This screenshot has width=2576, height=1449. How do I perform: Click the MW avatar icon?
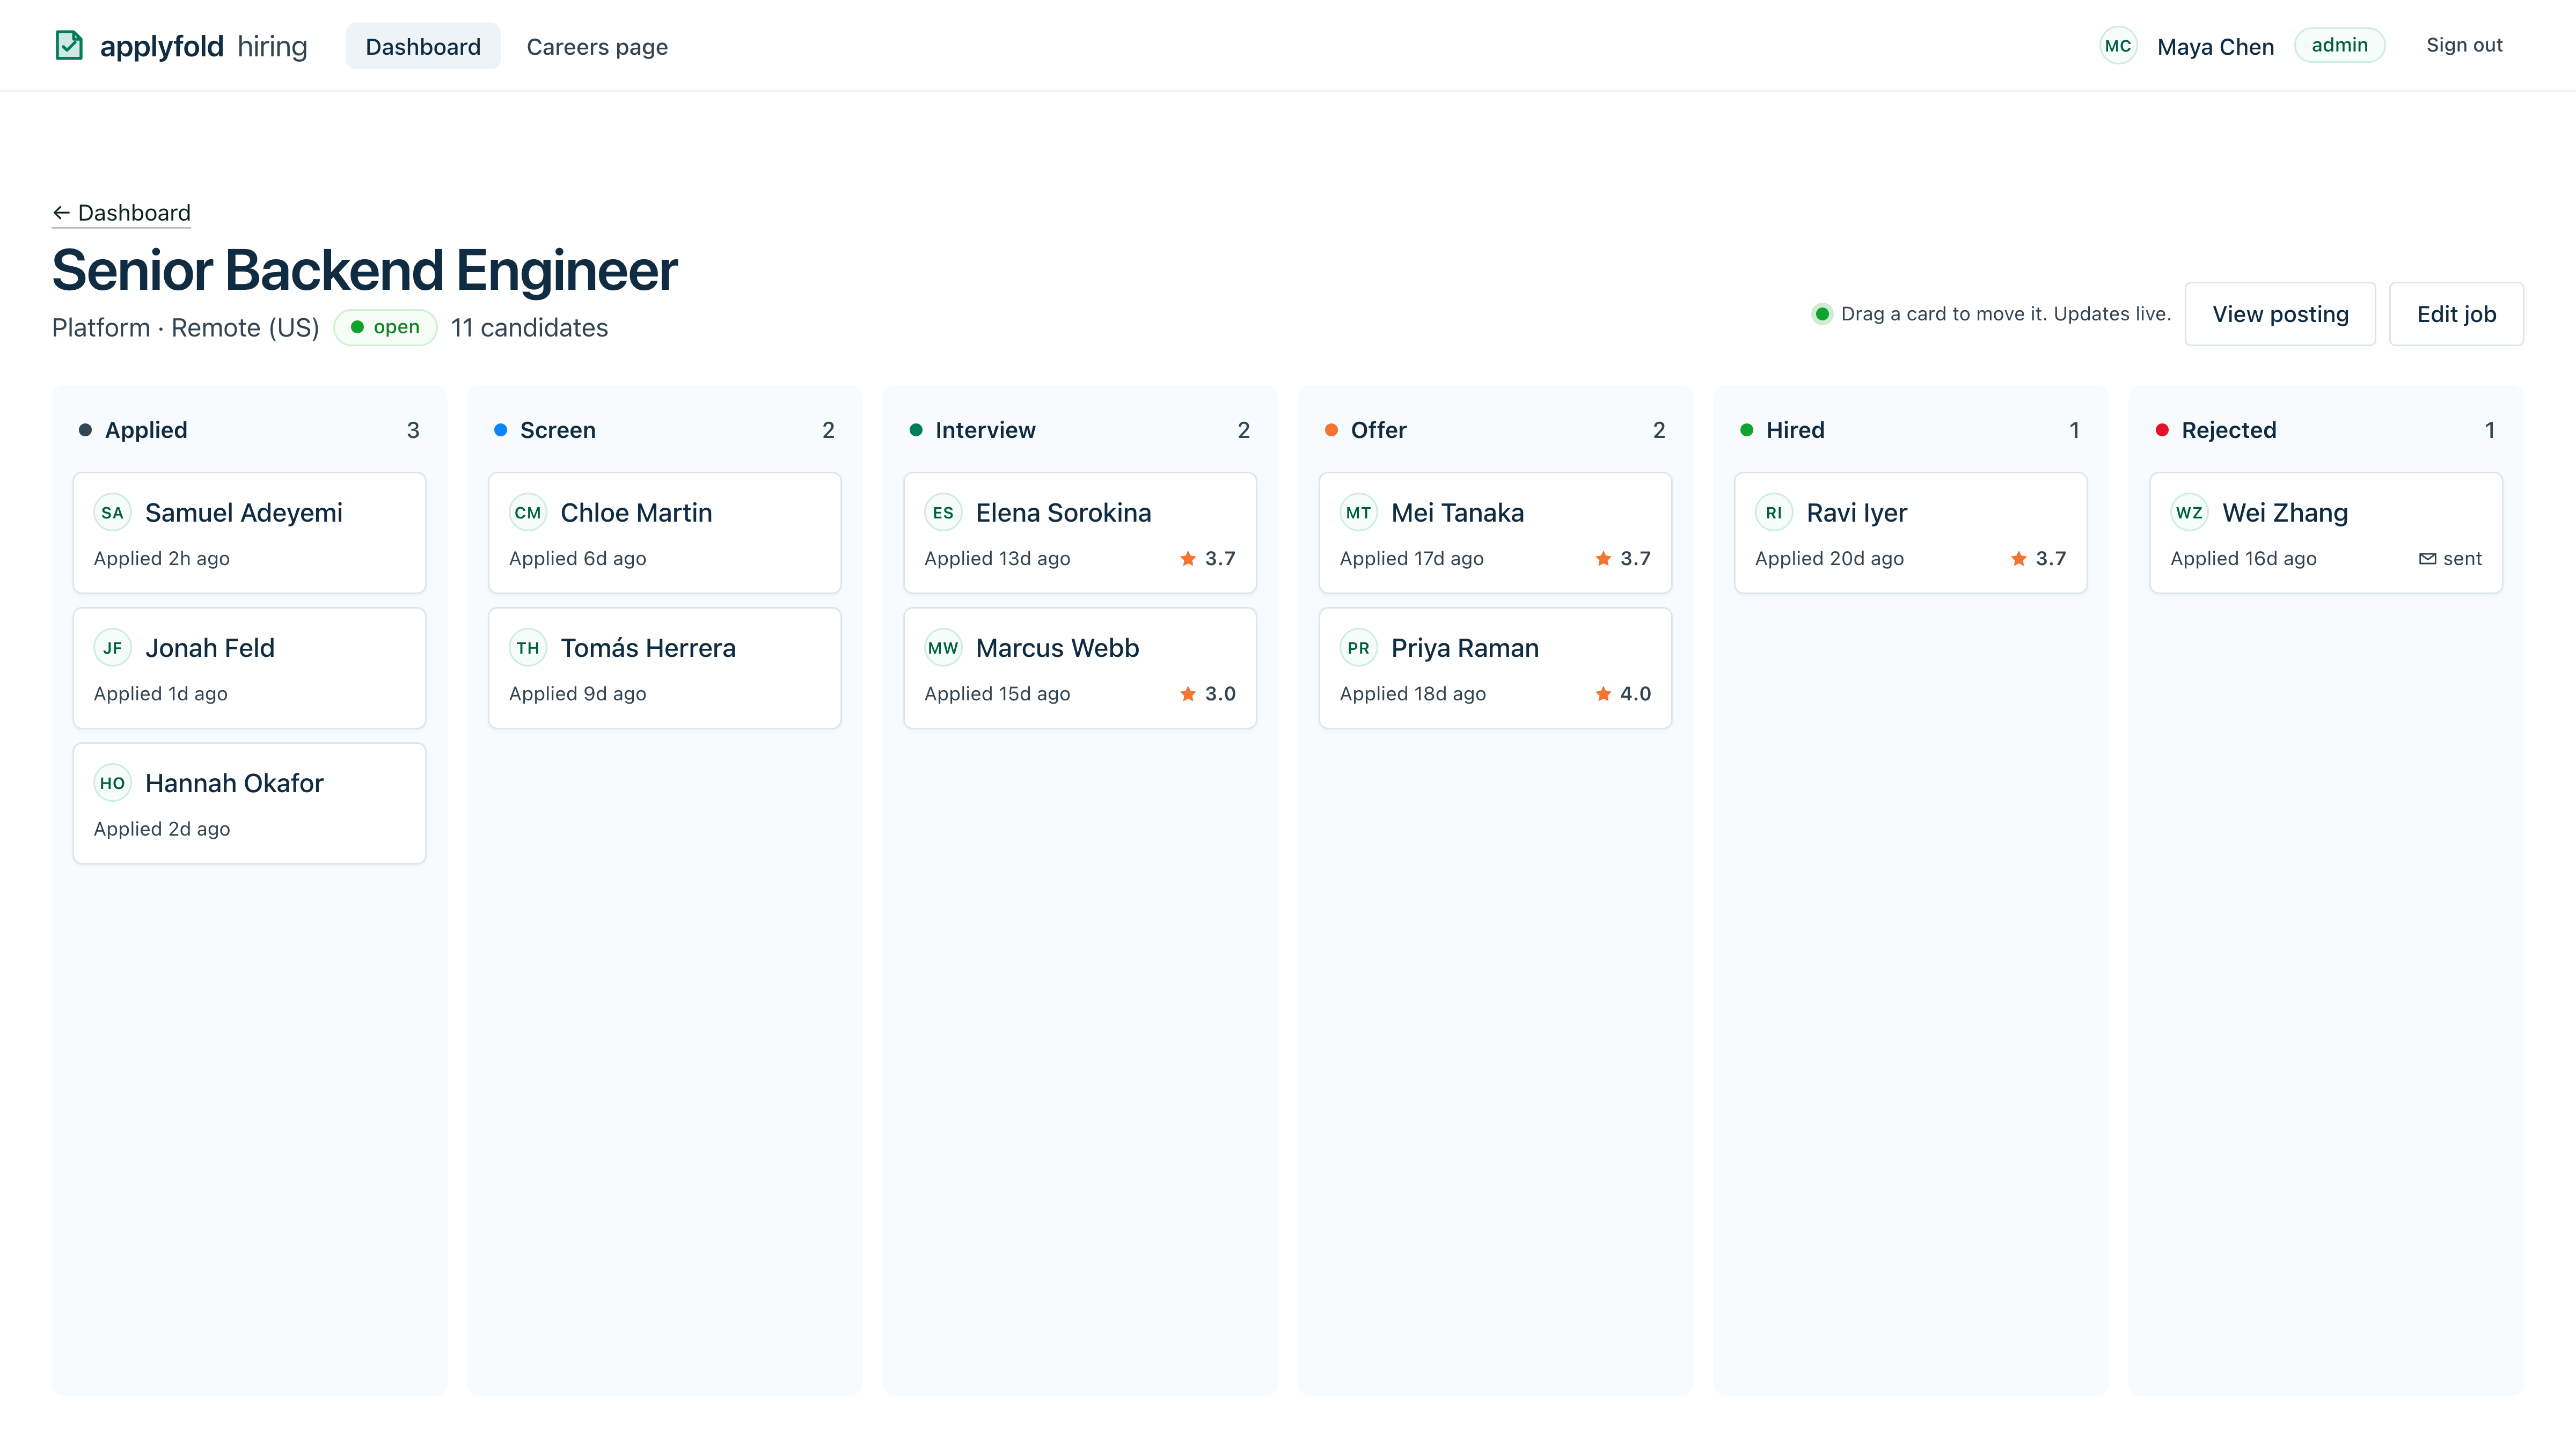pos(943,648)
